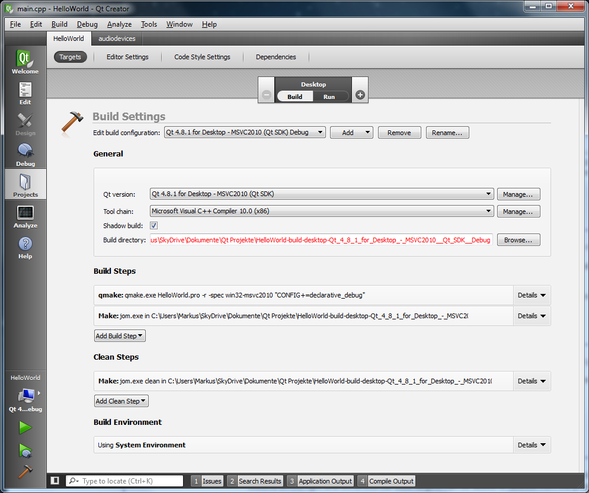The image size is (589, 493).
Task: Switch to the audiodevices project tab
Action: [x=117, y=39]
